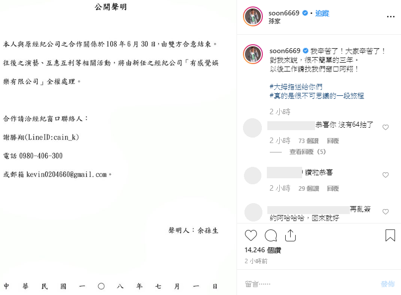Image resolution: width=401 pixels, height=295 pixels.
Task: Save the post with the bookmark icon
Action: coord(390,235)
